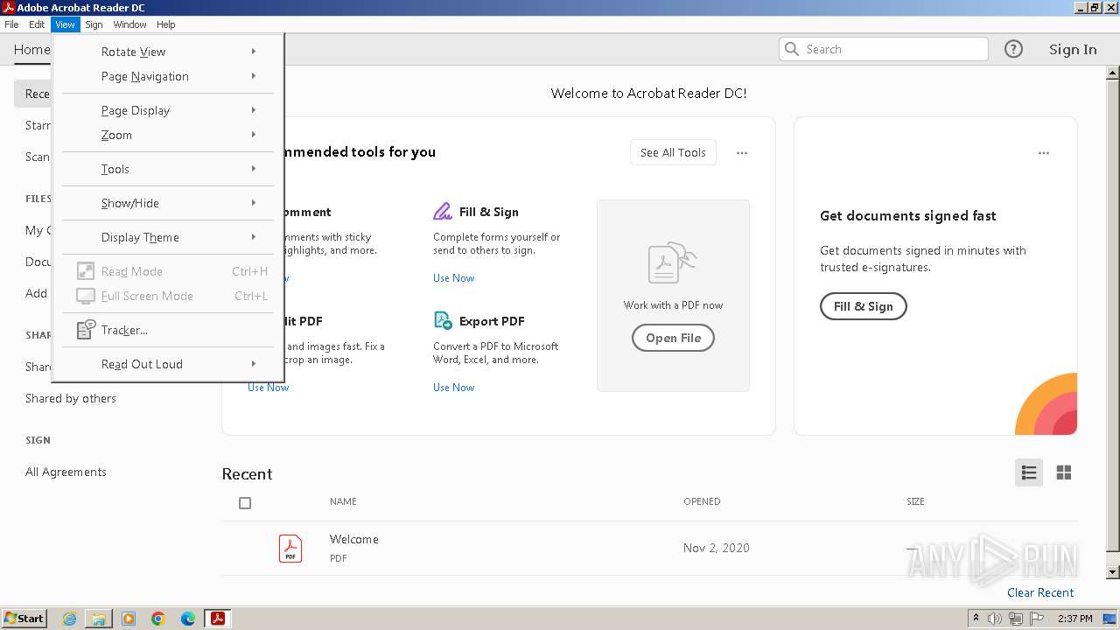
Task: Sort recent files by SIZE column
Action: pos(915,501)
